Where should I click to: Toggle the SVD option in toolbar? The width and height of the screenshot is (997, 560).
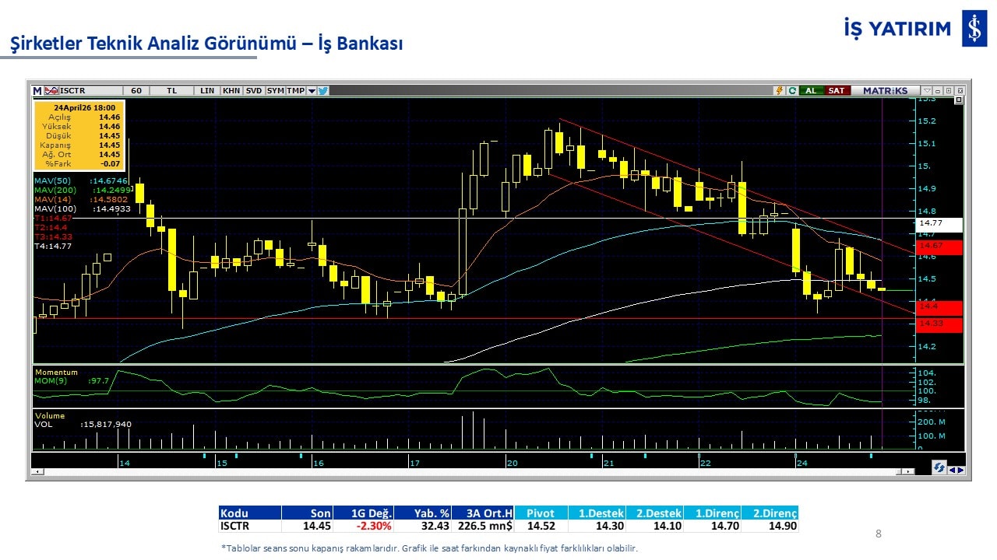(x=254, y=90)
